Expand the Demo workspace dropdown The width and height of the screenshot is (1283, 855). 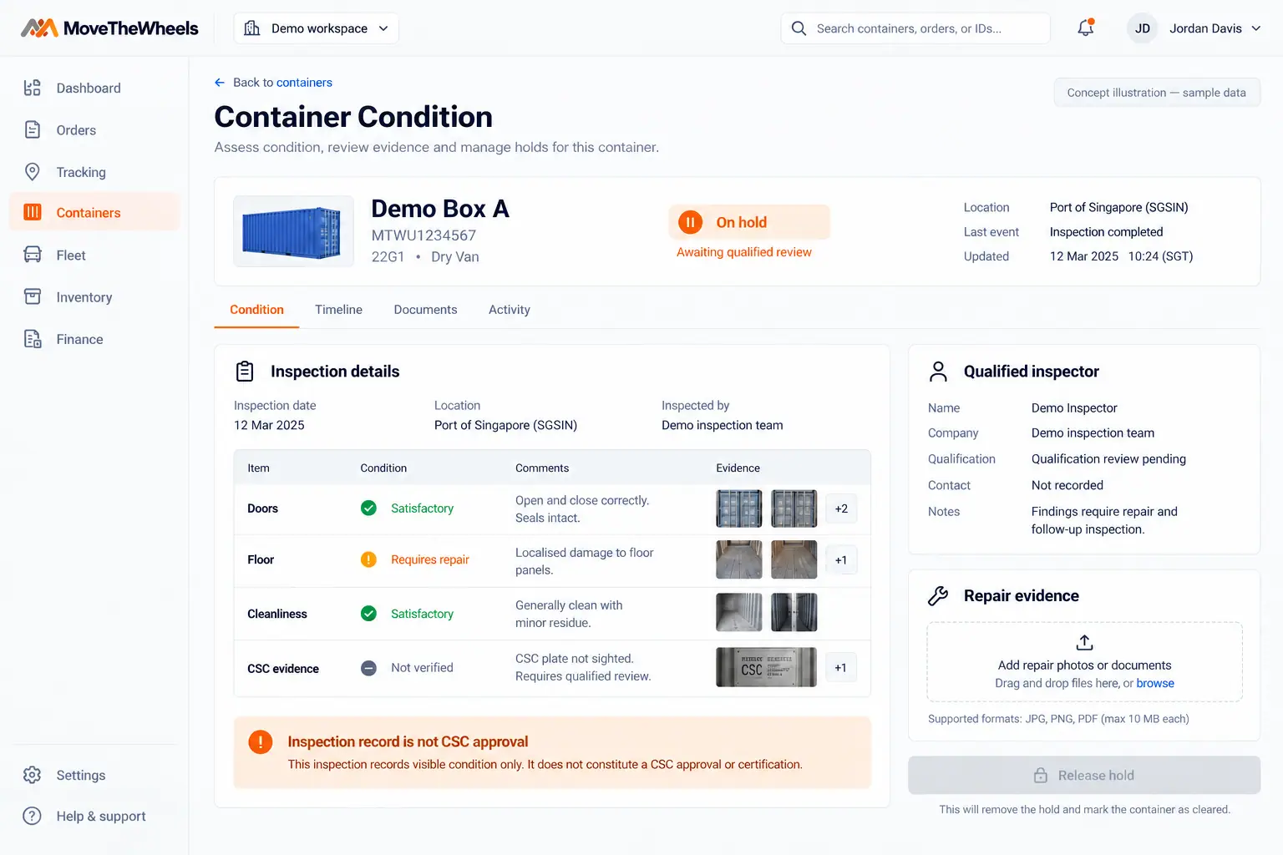tap(317, 28)
